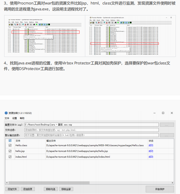Screen dimensions: 180x194
Task: Close the 资源加密 window
Action: [x=172, y=113]
